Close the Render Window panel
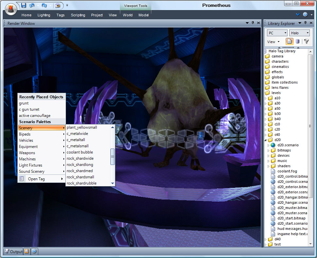This screenshot has height=258, width=317. (259, 23)
